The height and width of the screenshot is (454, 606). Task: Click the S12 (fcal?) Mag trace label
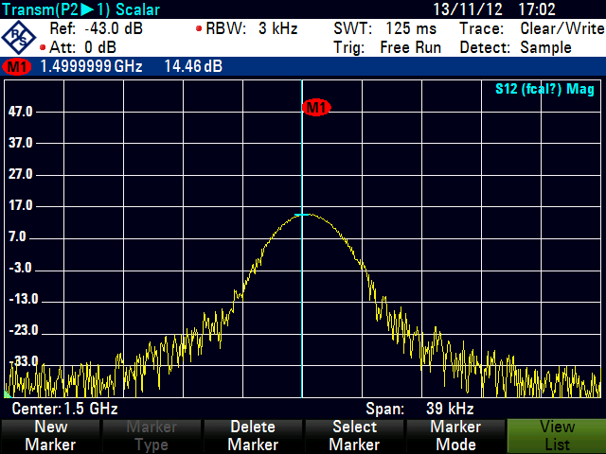(544, 90)
